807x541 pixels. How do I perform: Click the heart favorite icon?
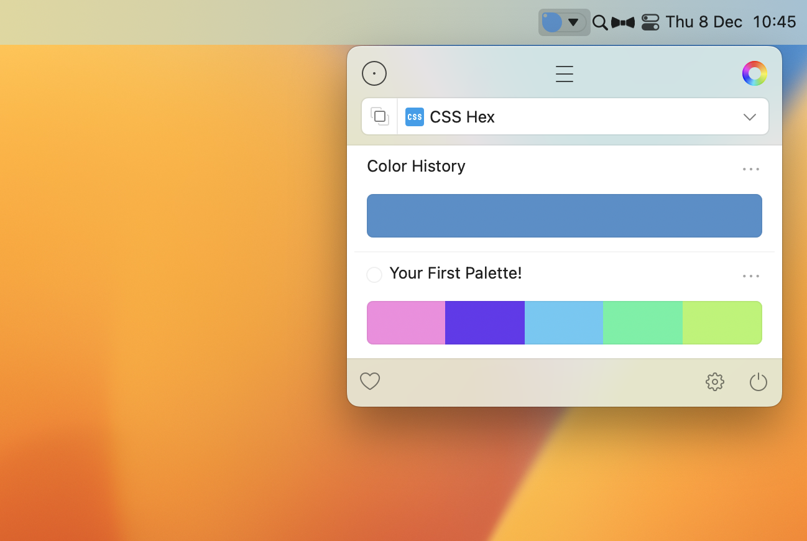tap(370, 381)
